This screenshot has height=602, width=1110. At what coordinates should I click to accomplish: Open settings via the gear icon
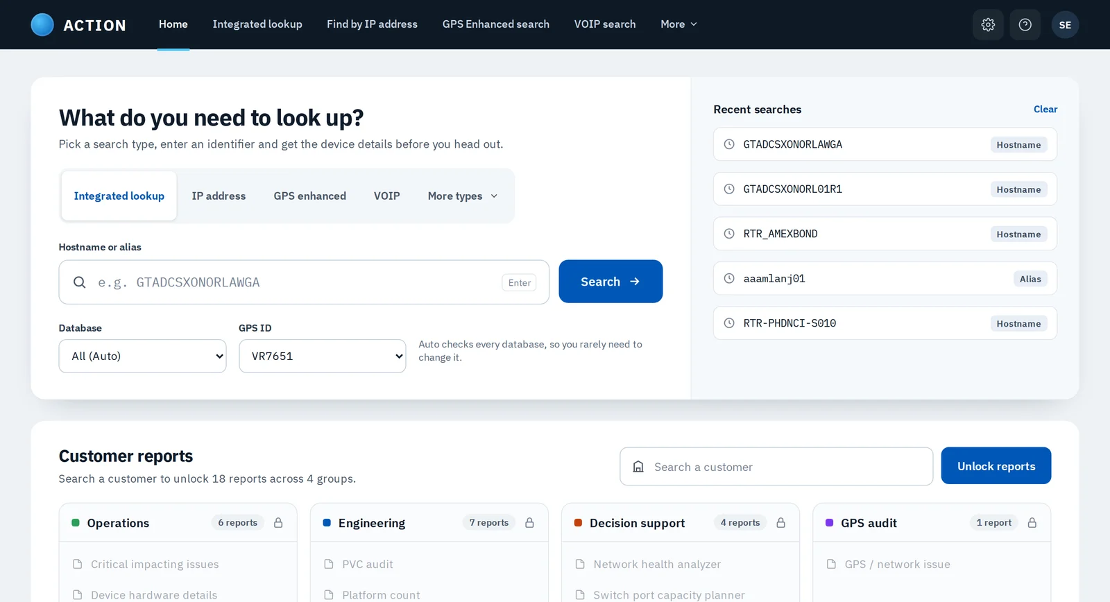click(x=988, y=24)
